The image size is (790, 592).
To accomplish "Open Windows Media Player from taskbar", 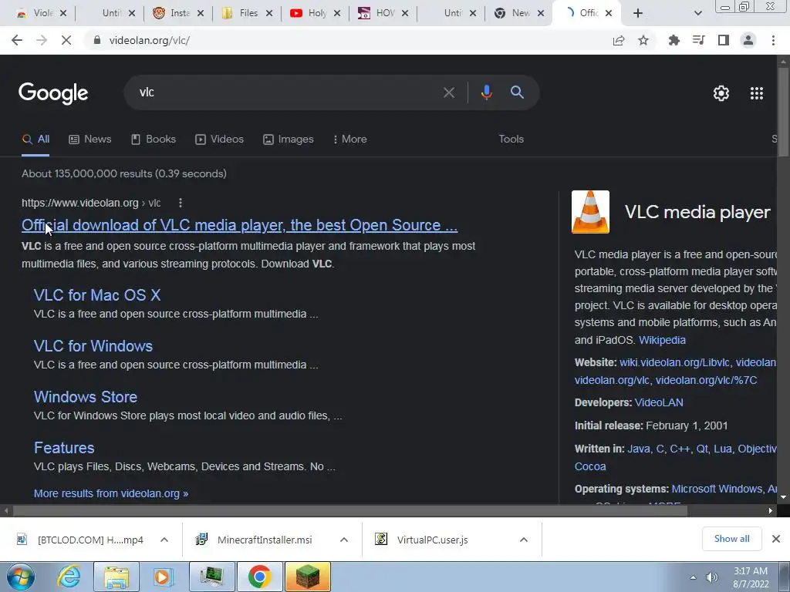I will pyautogui.click(x=164, y=577).
